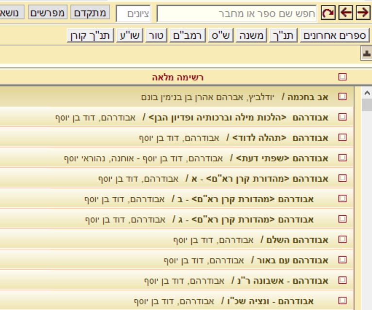
Task: Select the title אבודרהם <מהדורת קרן רא"ם> - ב
Action: [x=246, y=199]
